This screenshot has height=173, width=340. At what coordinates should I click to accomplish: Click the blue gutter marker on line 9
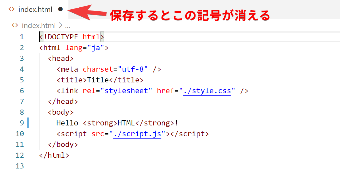(28, 123)
